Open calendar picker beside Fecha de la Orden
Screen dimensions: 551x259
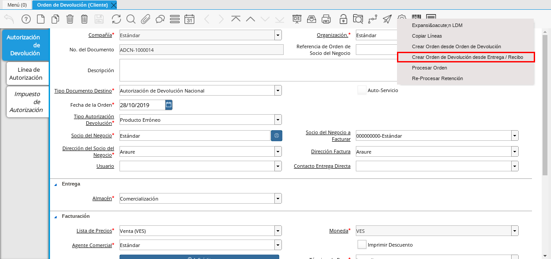pyautogui.click(x=169, y=105)
